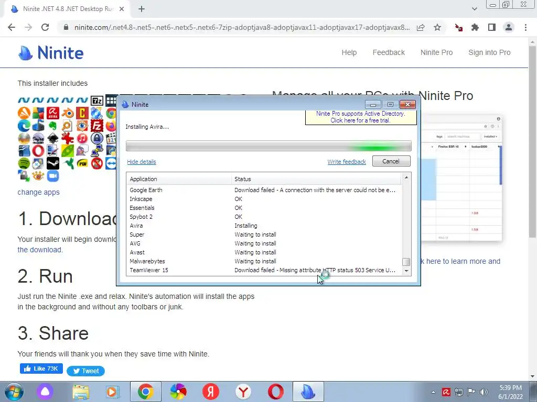Screen dimensions: 537x402
Task: Cancel the Ninite installation
Action: tap(391, 161)
